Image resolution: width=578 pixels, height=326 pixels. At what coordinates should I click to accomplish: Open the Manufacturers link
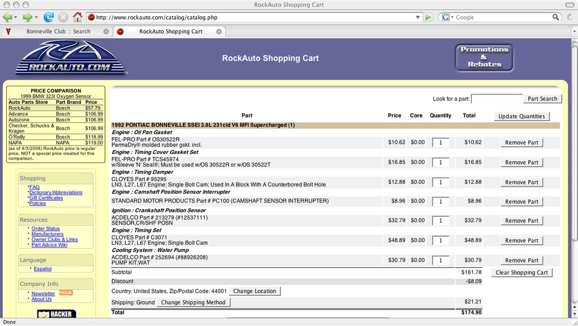tap(47, 234)
